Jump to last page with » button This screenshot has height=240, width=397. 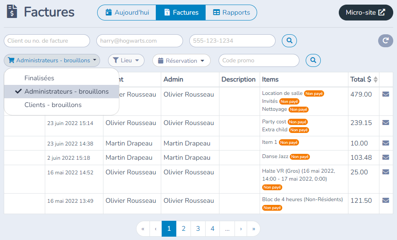tap(253, 229)
